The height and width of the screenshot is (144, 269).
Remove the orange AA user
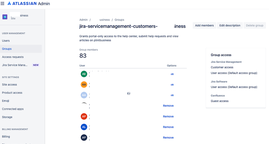pos(172,85)
